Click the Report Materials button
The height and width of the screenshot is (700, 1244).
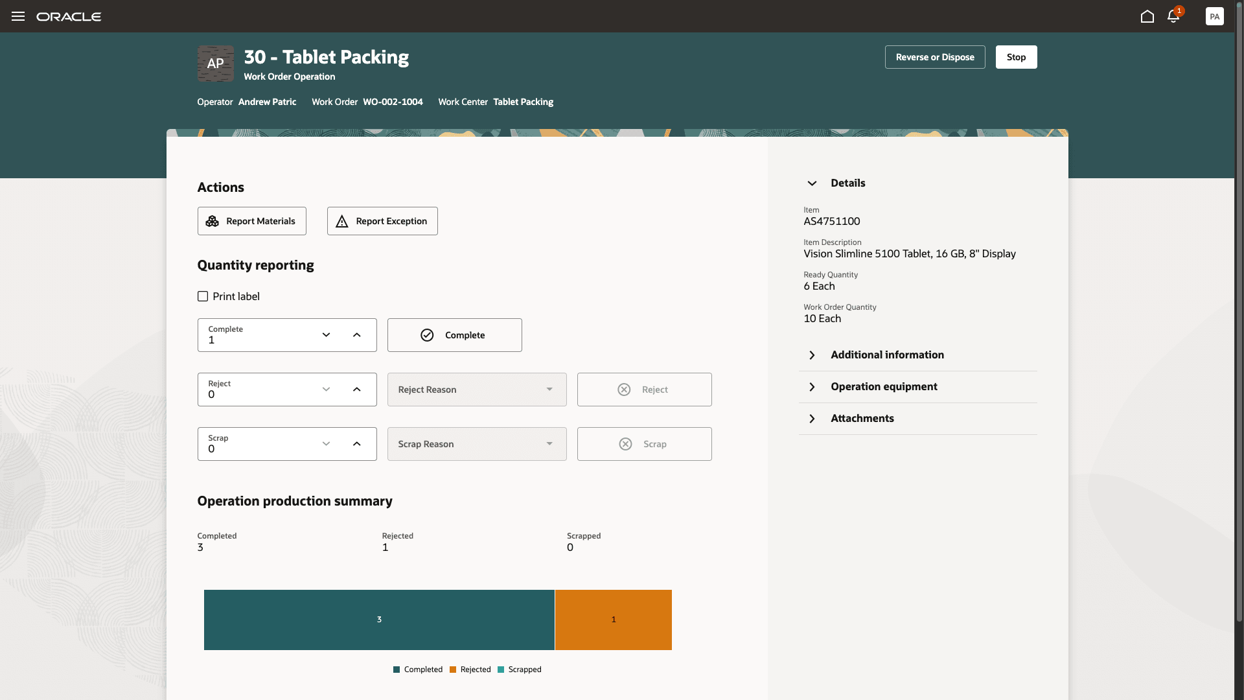point(251,221)
